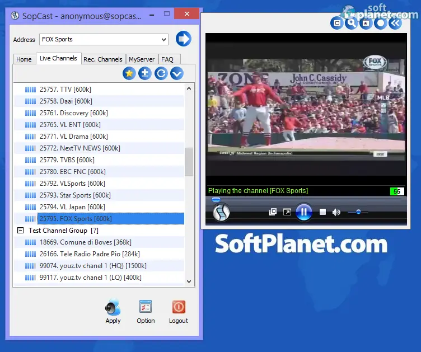Image resolution: width=421 pixels, height=352 pixels.
Task: Click the SopCast title bar logo
Action: pos(15,16)
